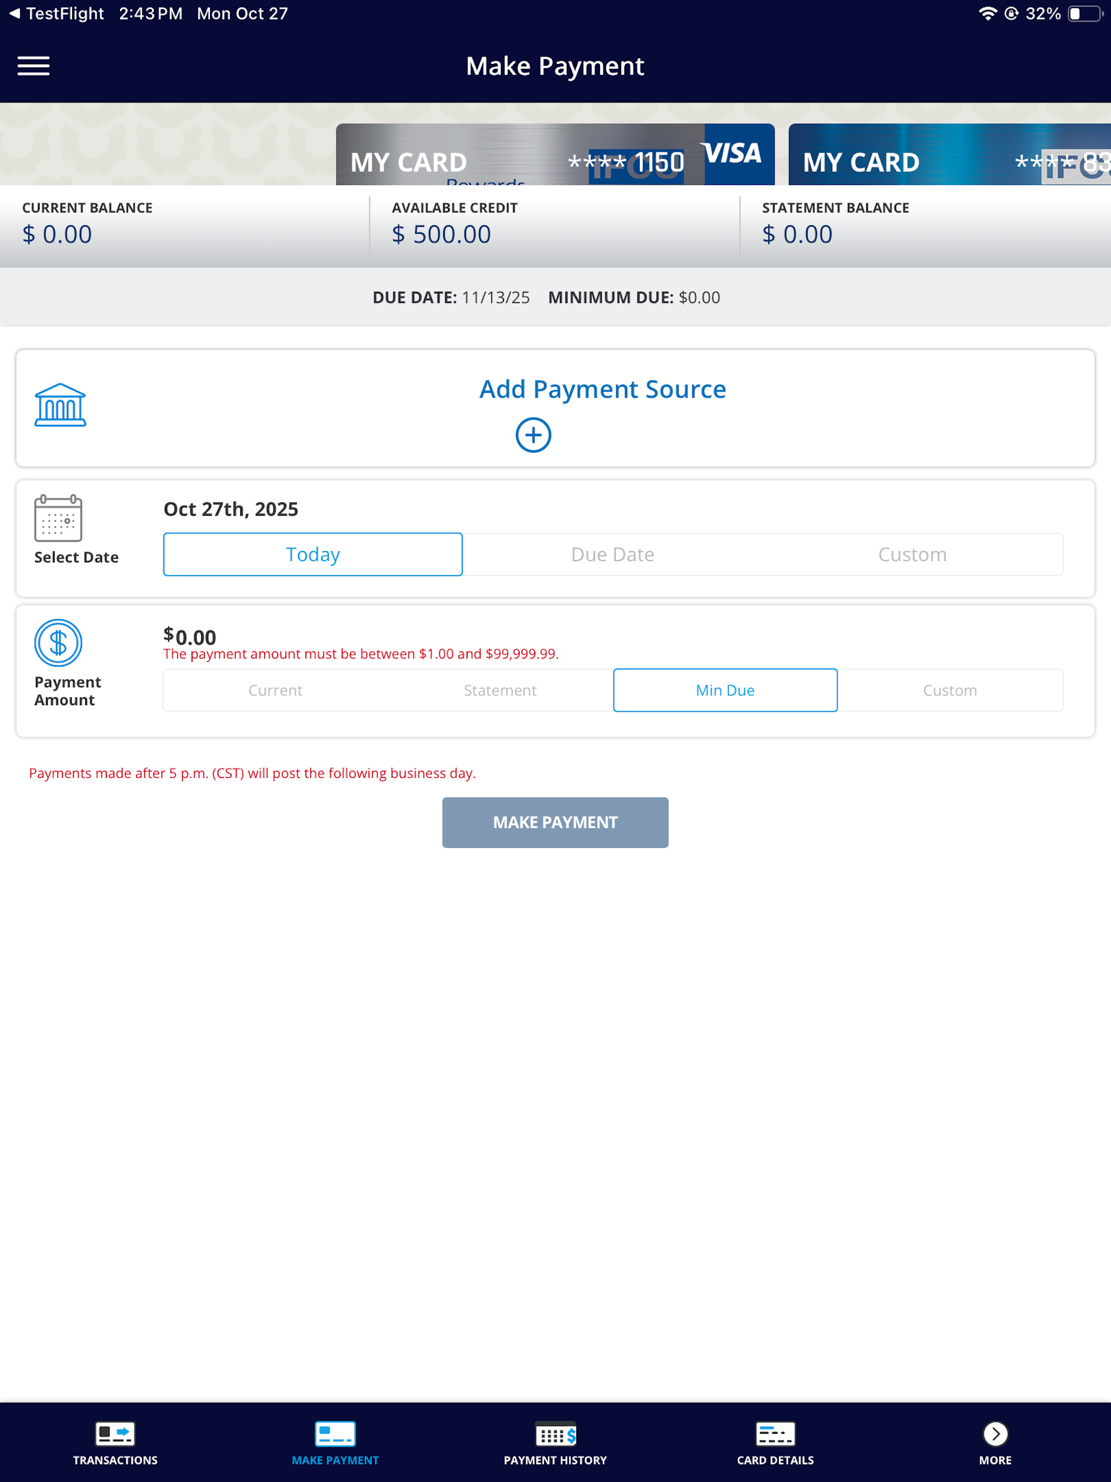Tap the rotation lock status icon
Screen dimensions: 1111x1482
(1012, 14)
